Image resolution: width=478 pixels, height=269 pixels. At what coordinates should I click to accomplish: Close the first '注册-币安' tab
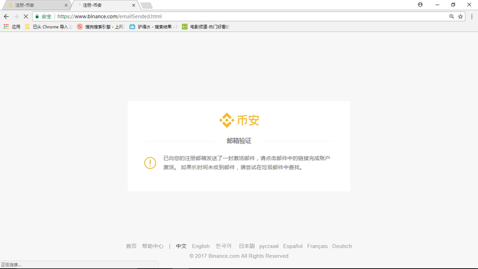click(x=66, y=5)
